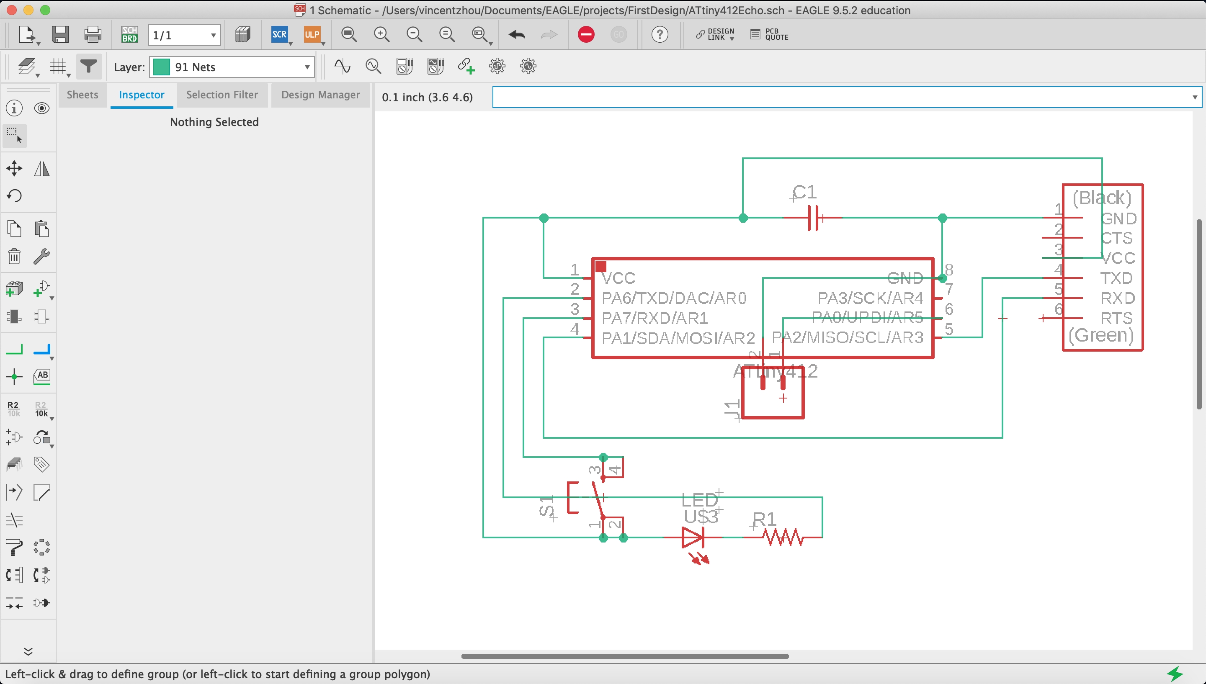The width and height of the screenshot is (1206, 684).
Task: Select the Move tool
Action: [x=14, y=169]
